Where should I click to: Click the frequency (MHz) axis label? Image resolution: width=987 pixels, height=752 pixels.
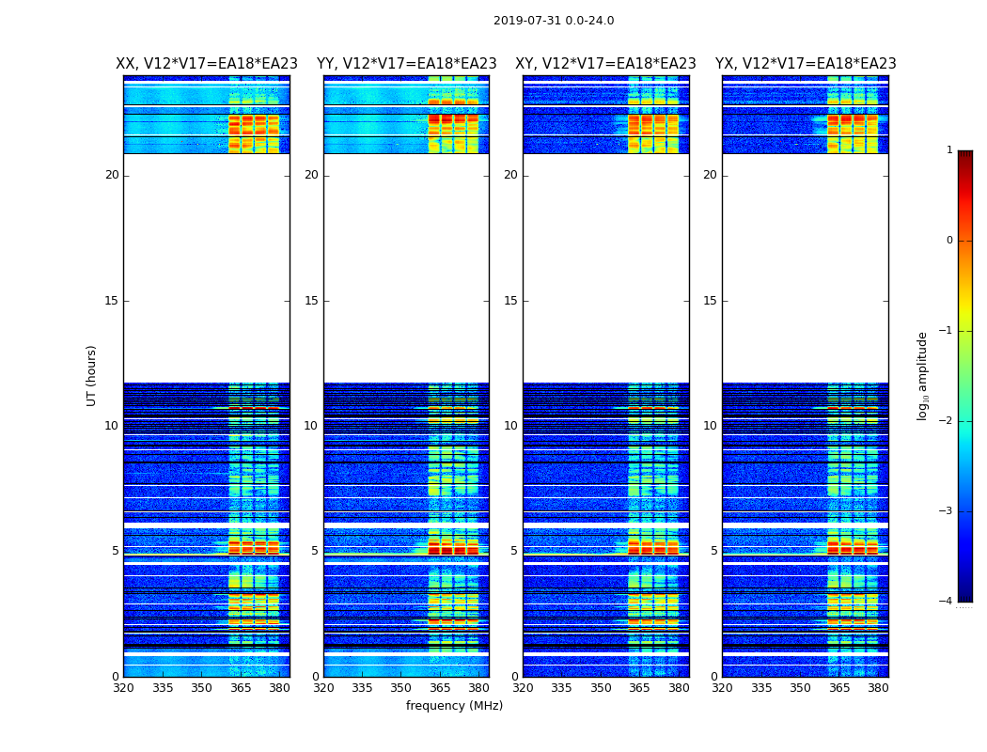point(454,705)
